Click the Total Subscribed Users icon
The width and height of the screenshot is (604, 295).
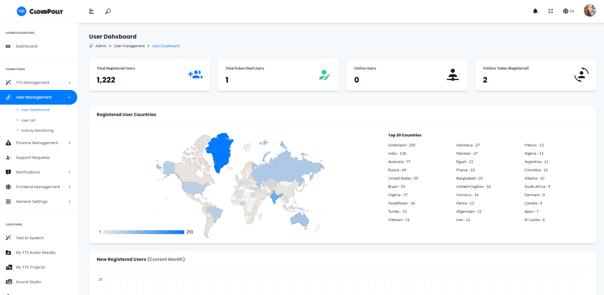click(x=324, y=75)
